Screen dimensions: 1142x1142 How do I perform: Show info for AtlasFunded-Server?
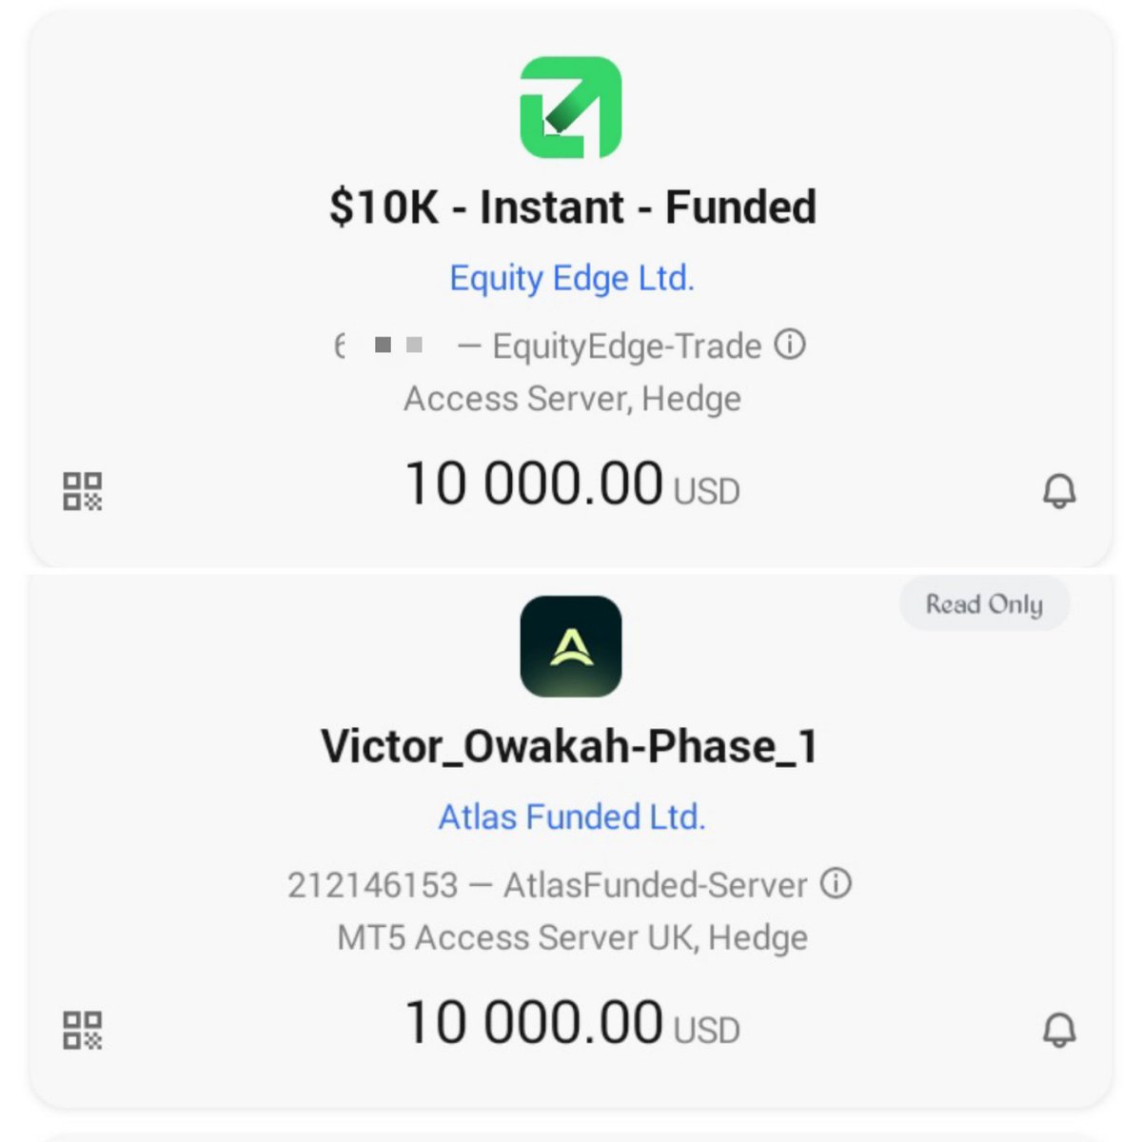coord(836,883)
